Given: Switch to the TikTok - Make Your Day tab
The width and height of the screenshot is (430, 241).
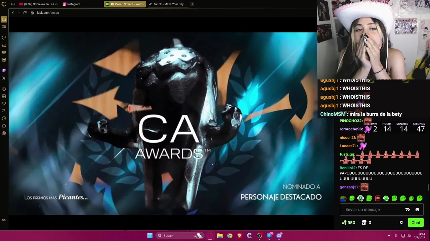Looking at the screenshot, I should click(167, 4).
